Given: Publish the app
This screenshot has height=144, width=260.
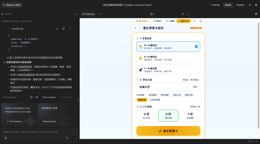Looking at the screenshot, I should 240,5.
